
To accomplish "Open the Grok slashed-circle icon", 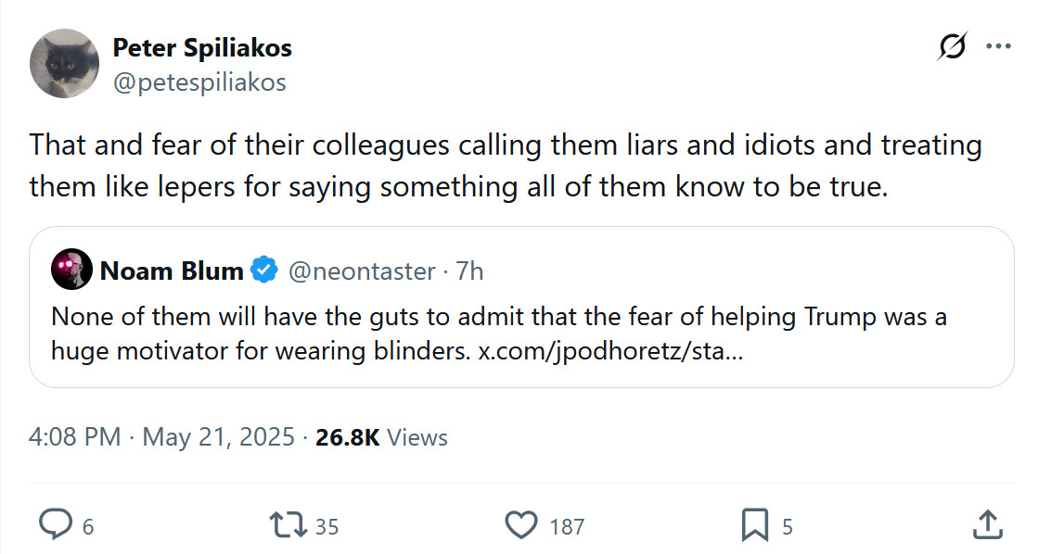I will click(952, 45).
